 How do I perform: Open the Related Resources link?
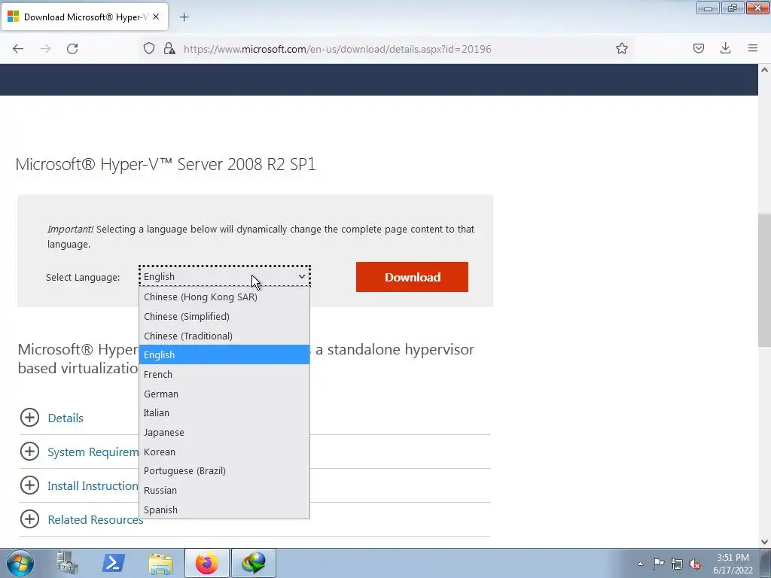pos(96,520)
